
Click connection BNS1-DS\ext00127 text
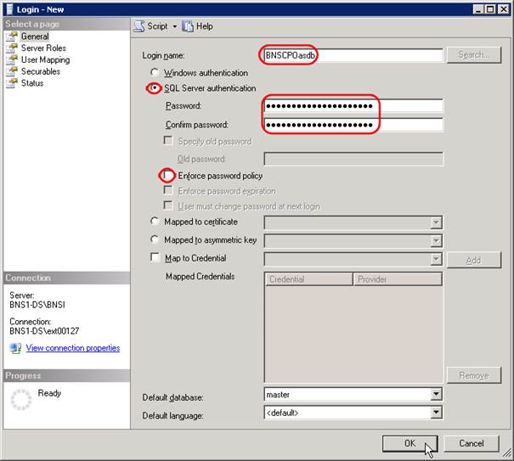point(44,331)
